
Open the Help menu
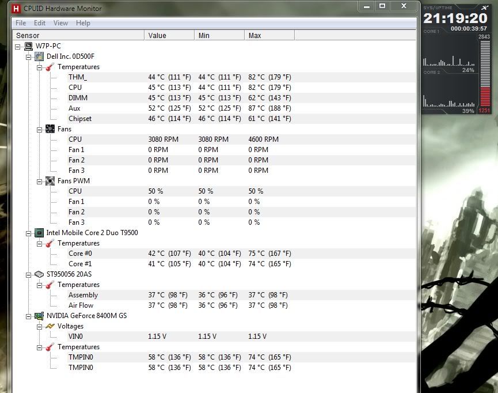(83, 23)
